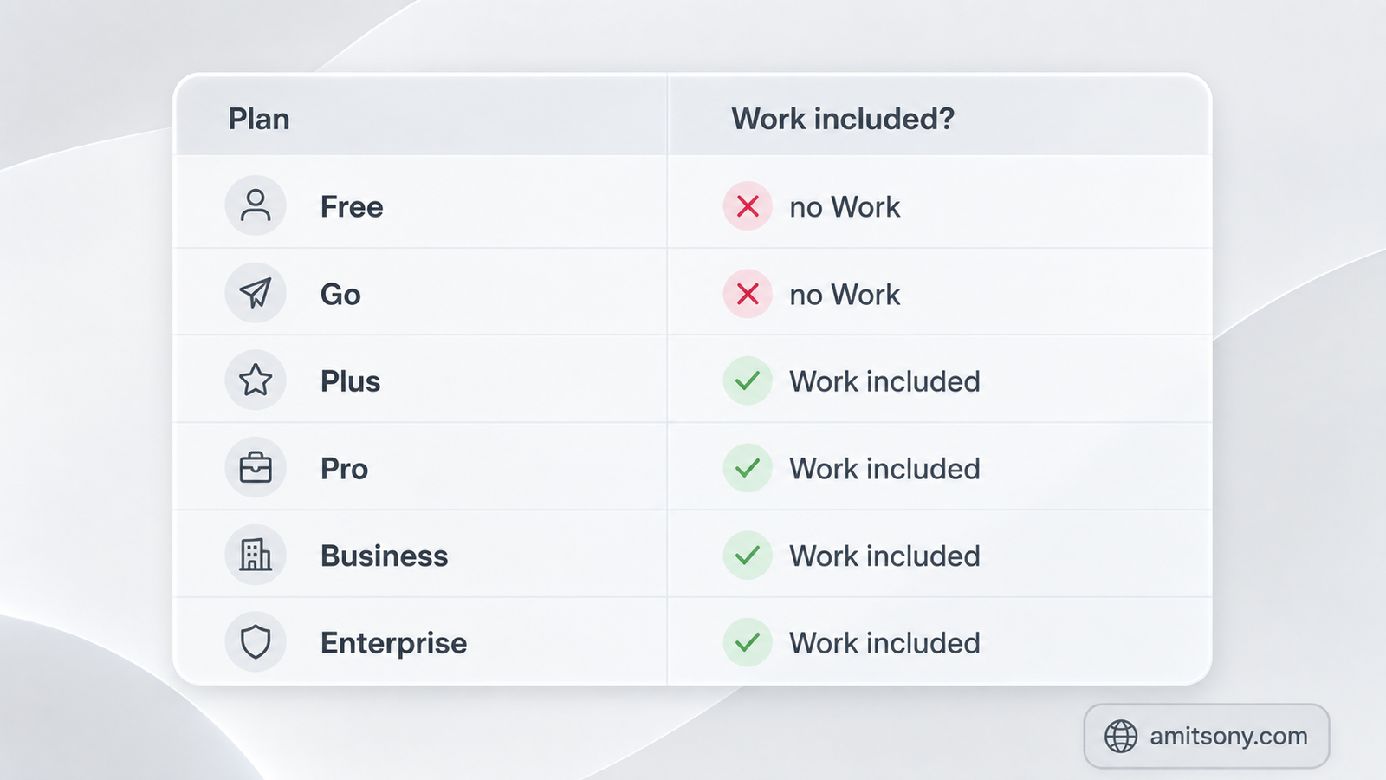The height and width of the screenshot is (780, 1386).
Task: Click the globe icon beside amitsony.com
Action: (1121, 736)
